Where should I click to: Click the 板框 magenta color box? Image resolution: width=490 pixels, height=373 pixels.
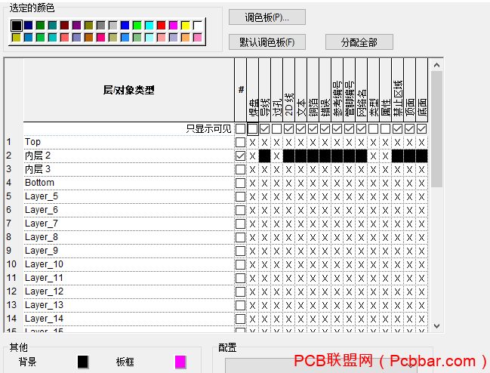point(180,362)
